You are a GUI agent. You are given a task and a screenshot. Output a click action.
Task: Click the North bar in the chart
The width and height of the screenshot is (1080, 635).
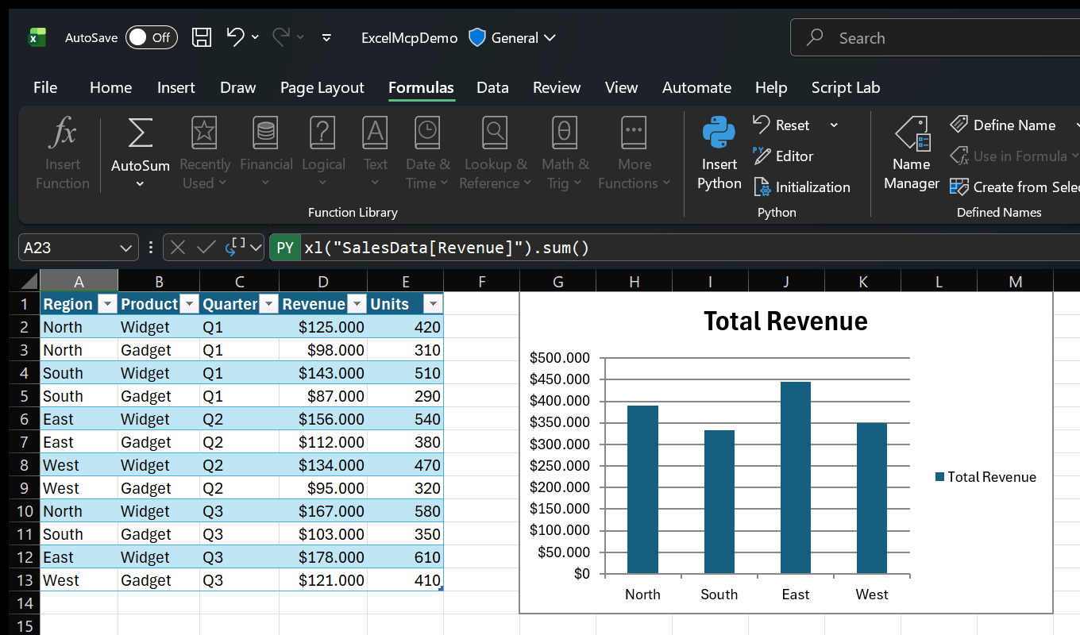[x=642, y=489]
